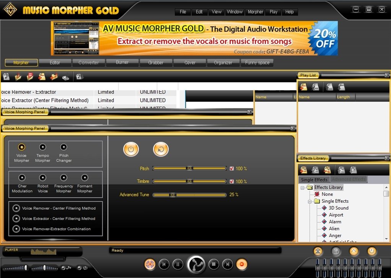Click the add effect icon in Effects Library

point(303,170)
